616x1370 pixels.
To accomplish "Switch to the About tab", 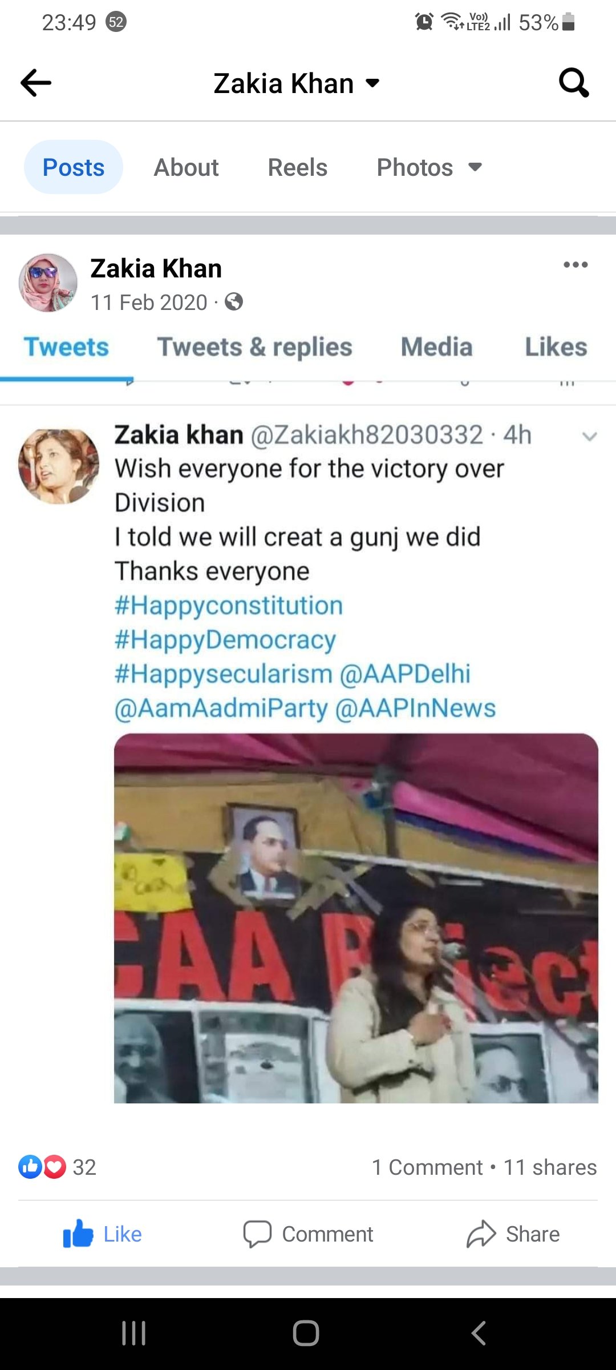I will 186,168.
